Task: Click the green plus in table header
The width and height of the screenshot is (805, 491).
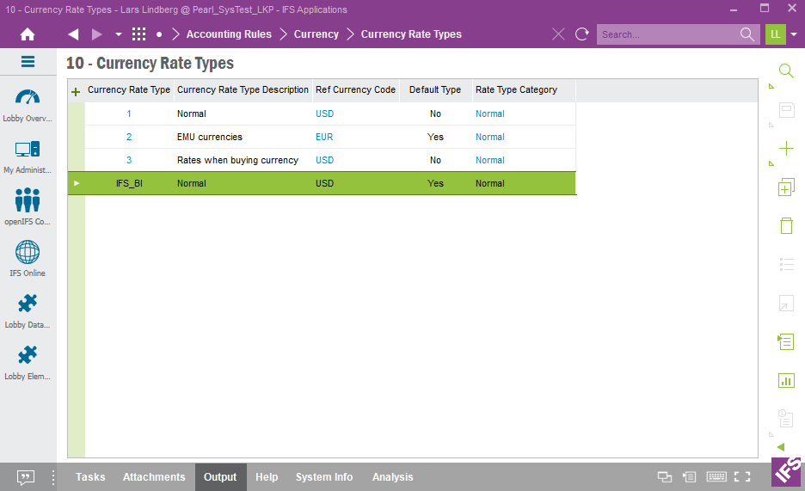Action: point(76,92)
